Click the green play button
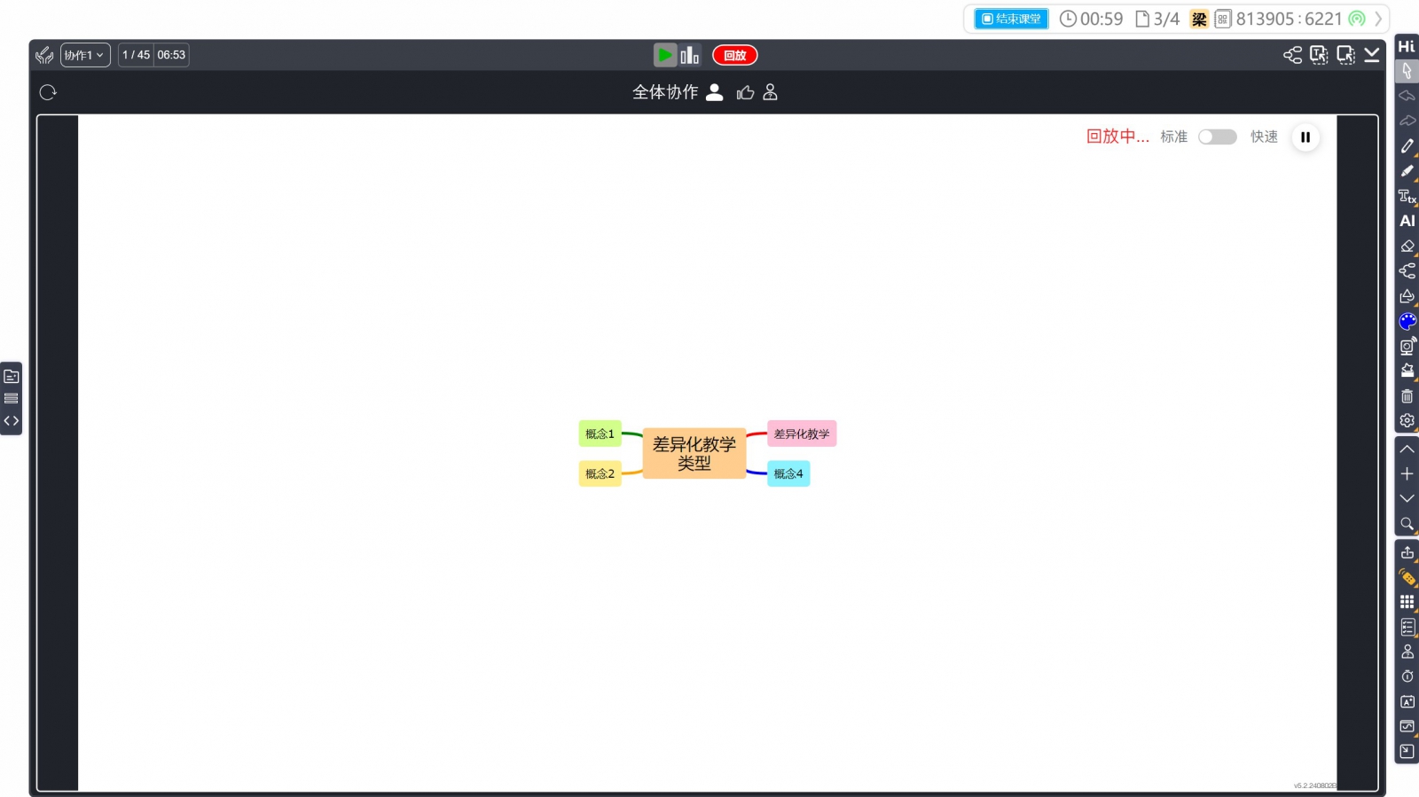Image resolution: width=1419 pixels, height=797 pixels. pos(664,55)
